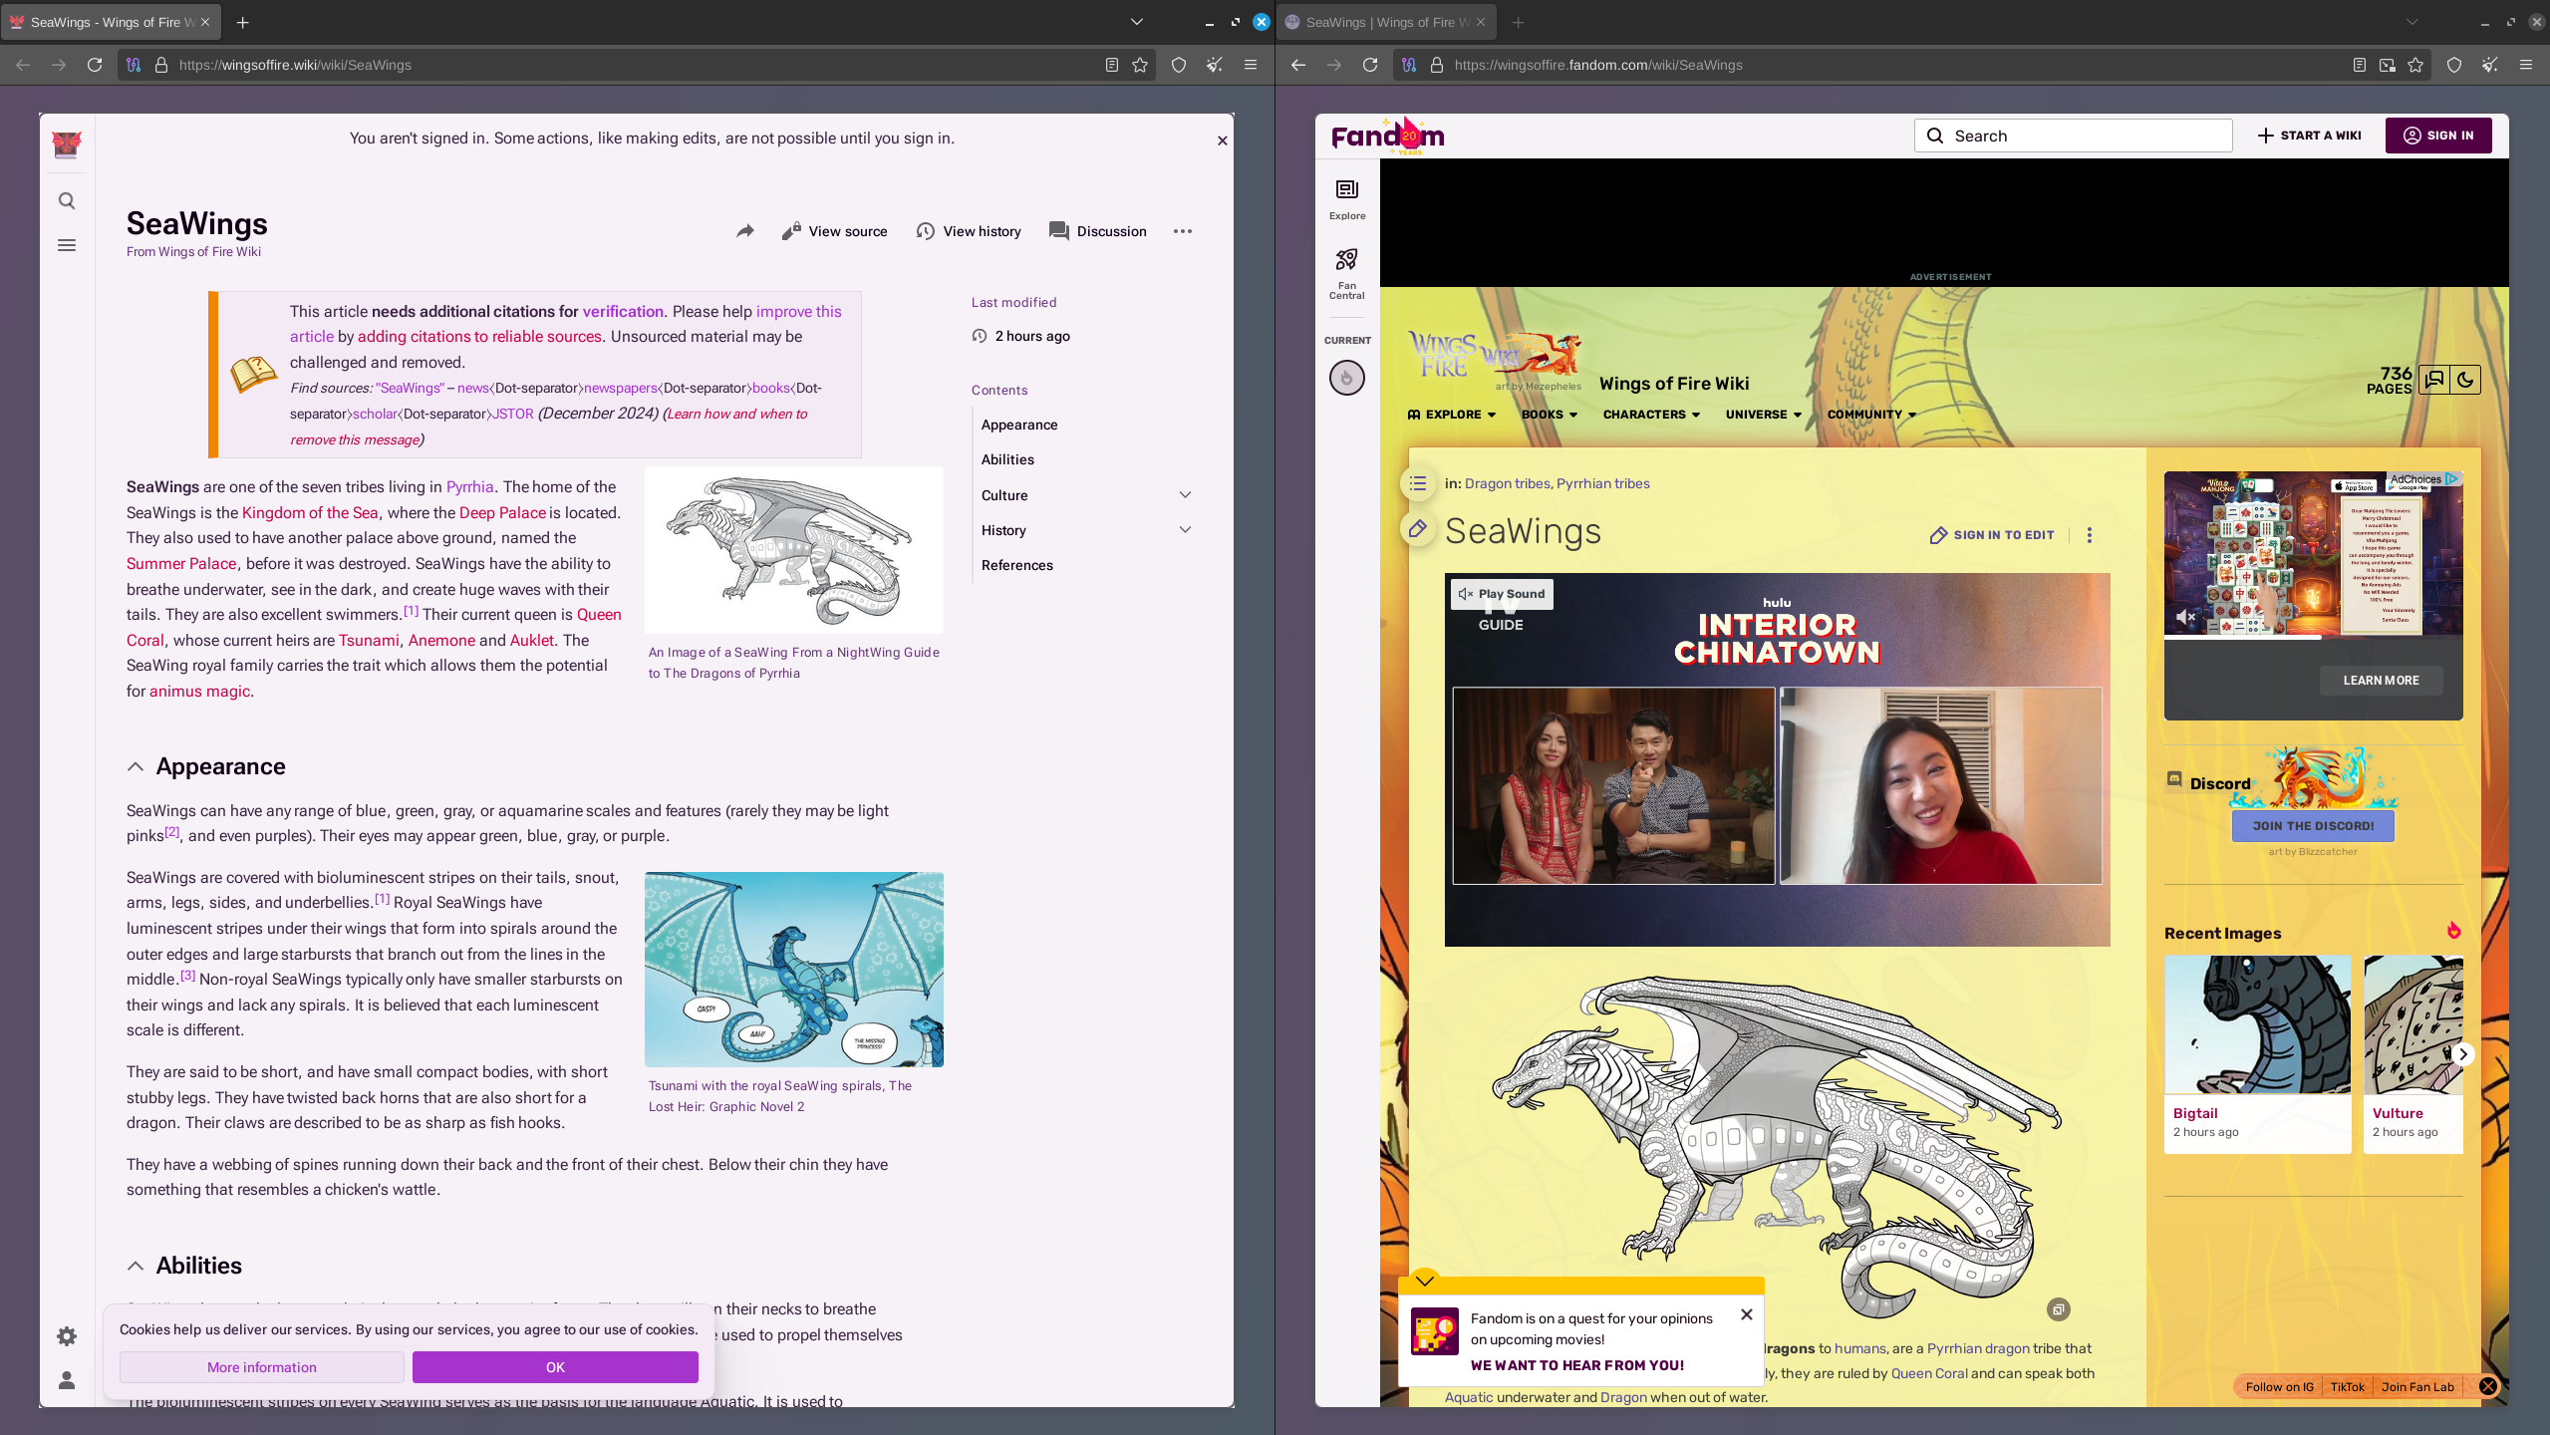
Task: Open the hamburger menu in left wiki sidebar
Action: (x=67, y=245)
